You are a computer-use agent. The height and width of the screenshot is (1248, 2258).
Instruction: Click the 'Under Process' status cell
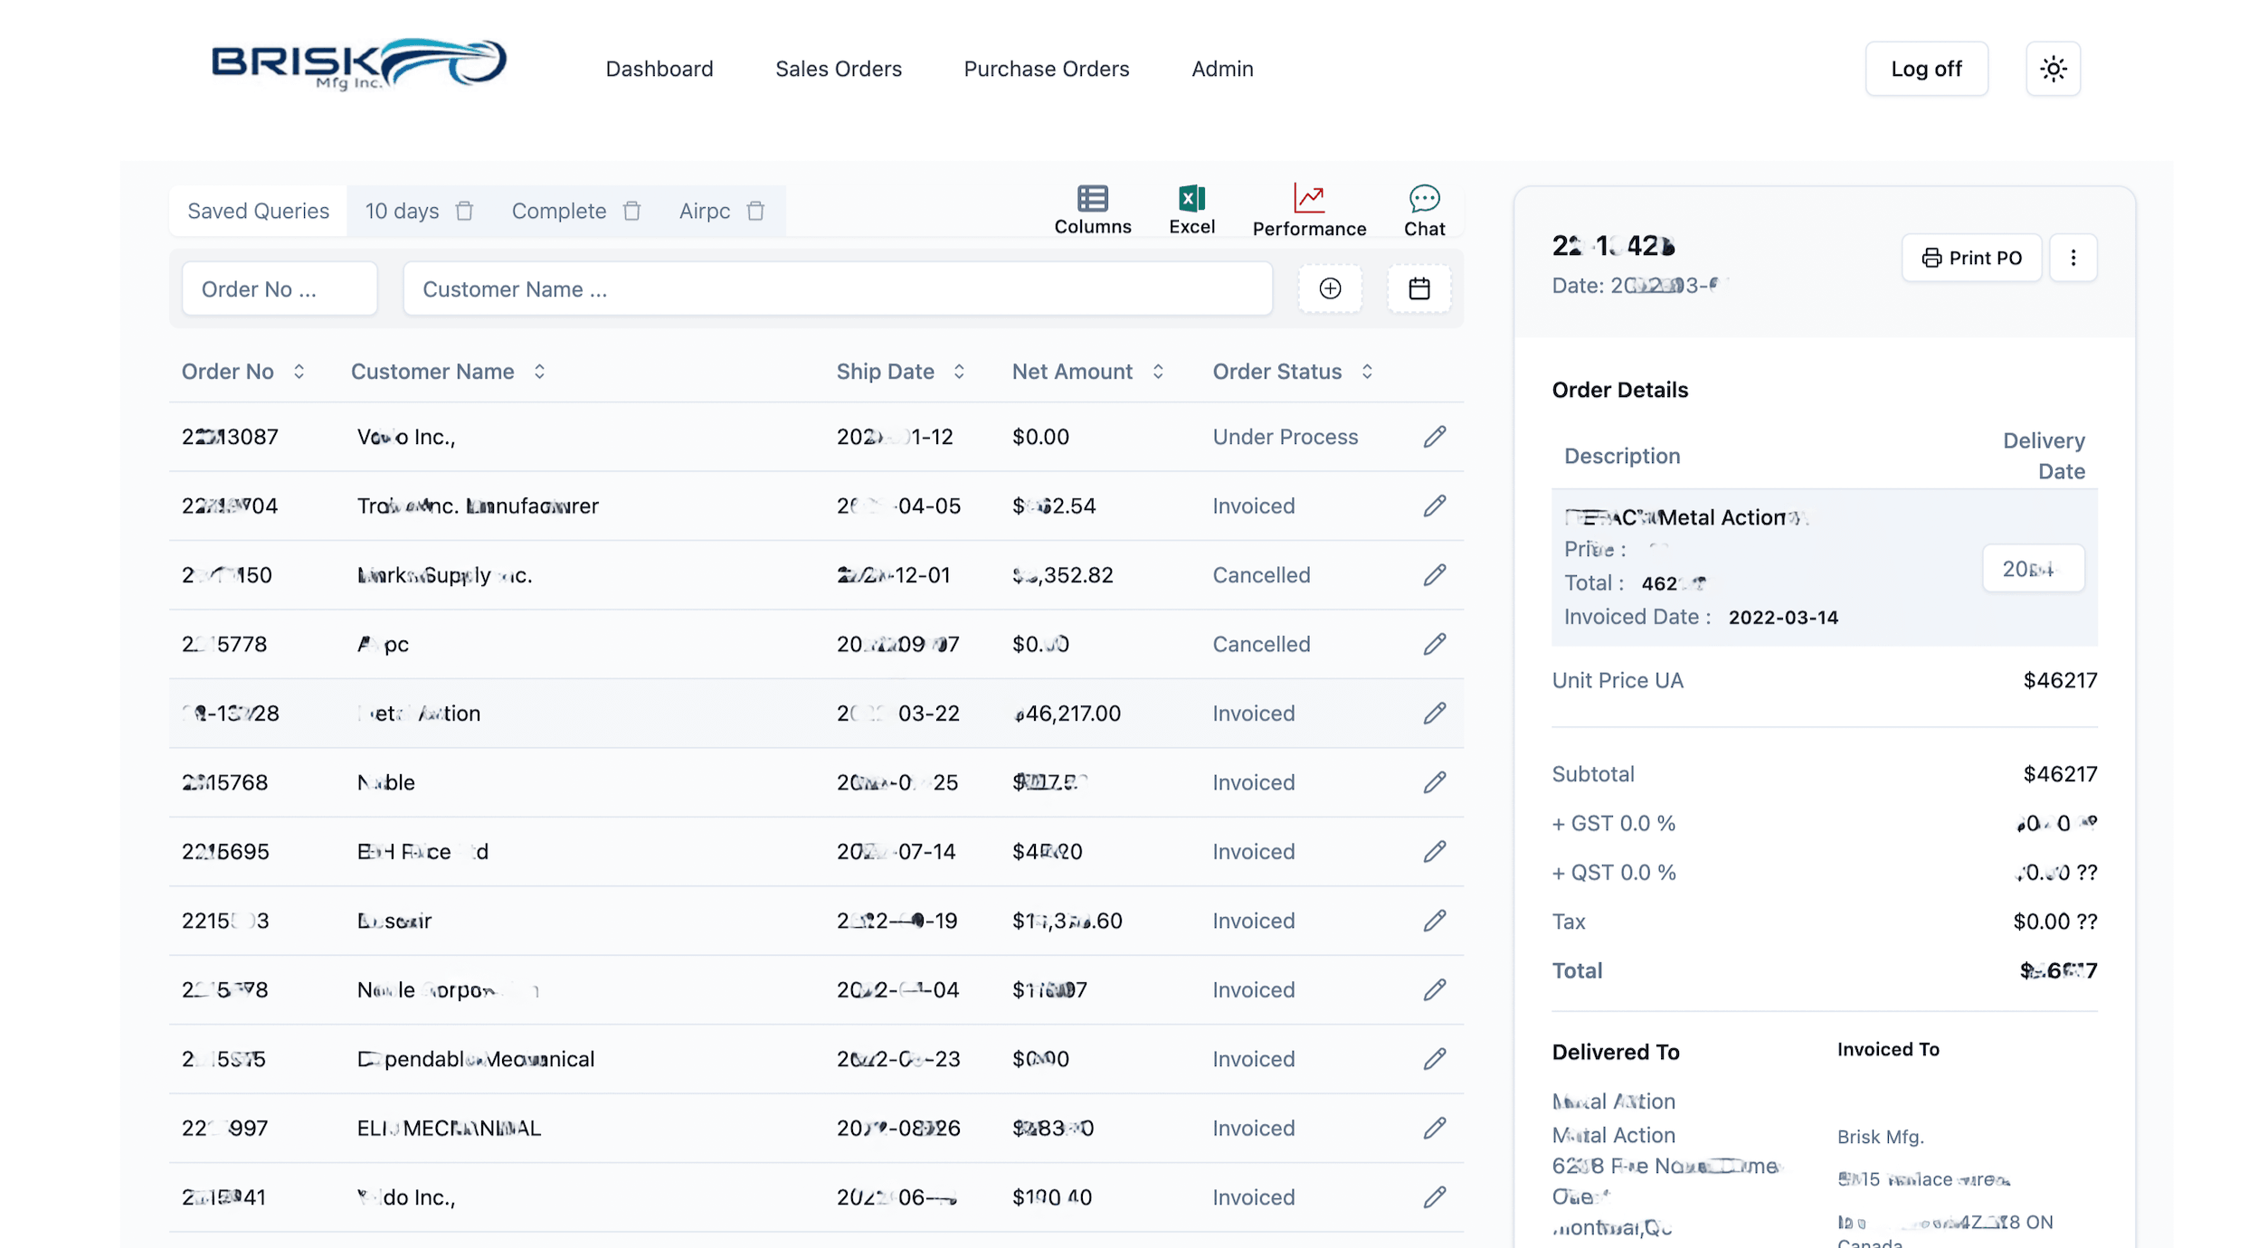(x=1285, y=437)
